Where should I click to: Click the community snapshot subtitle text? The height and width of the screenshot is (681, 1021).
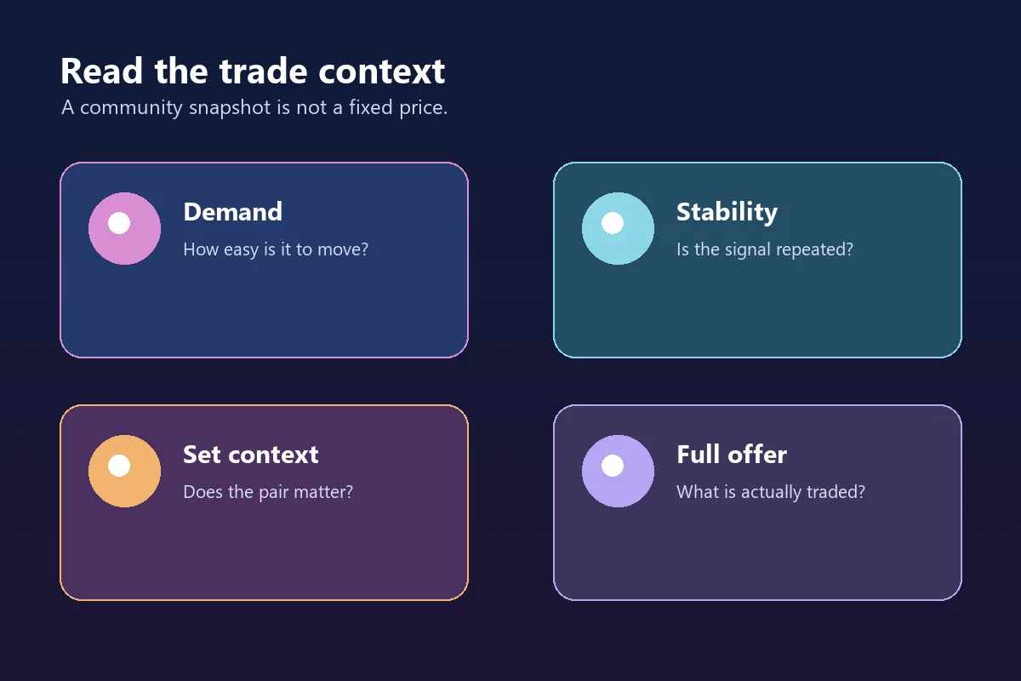click(254, 108)
